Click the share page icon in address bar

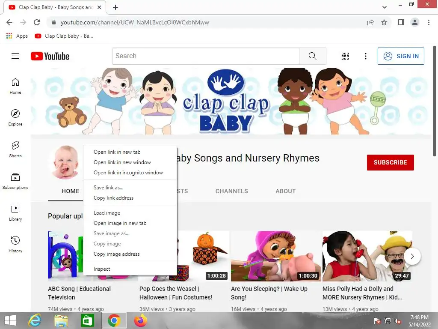pos(370,22)
